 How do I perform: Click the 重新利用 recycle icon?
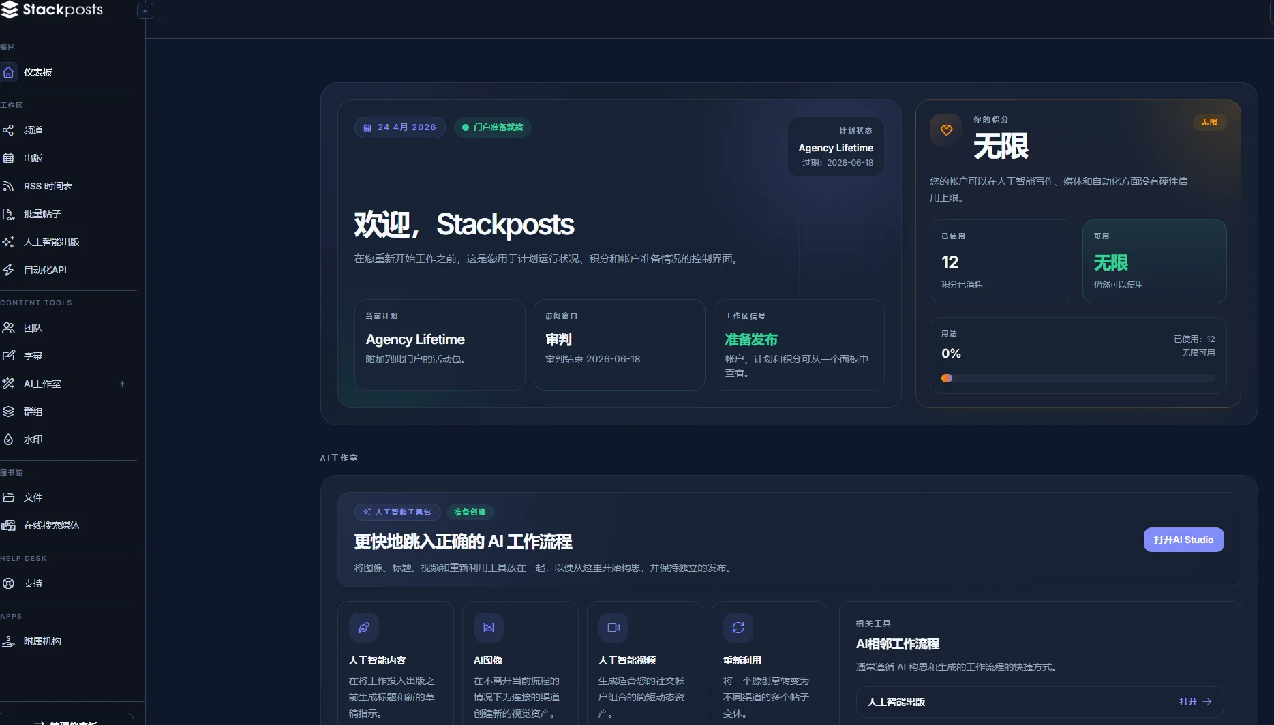click(x=738, y=628)
